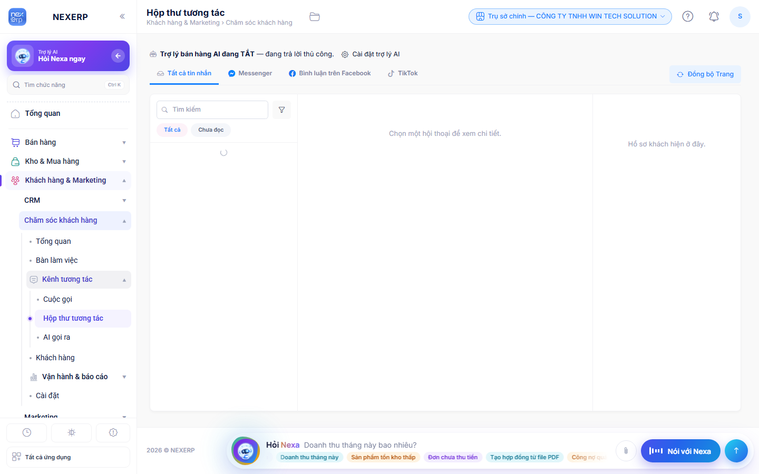759x474 pixels.
Task: Click the NEXERP logo icon
Action: (x=17, y=17)
